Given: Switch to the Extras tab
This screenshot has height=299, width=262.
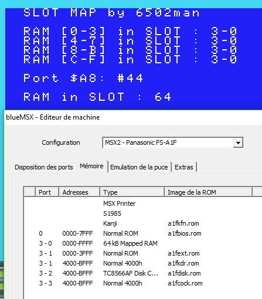Looking at the screenshot, I should 184,167.
